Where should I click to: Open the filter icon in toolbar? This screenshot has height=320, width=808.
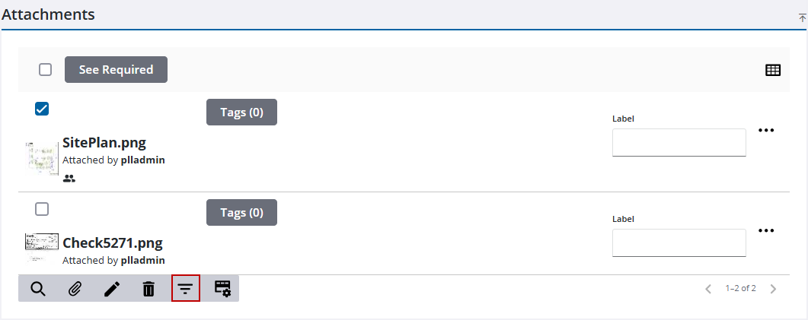tap(186, 289)
